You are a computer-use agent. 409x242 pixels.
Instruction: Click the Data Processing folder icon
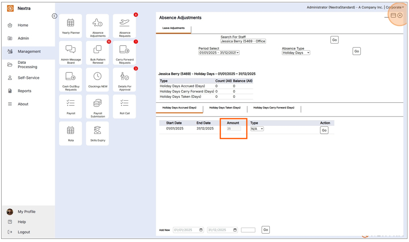(10, 65)
